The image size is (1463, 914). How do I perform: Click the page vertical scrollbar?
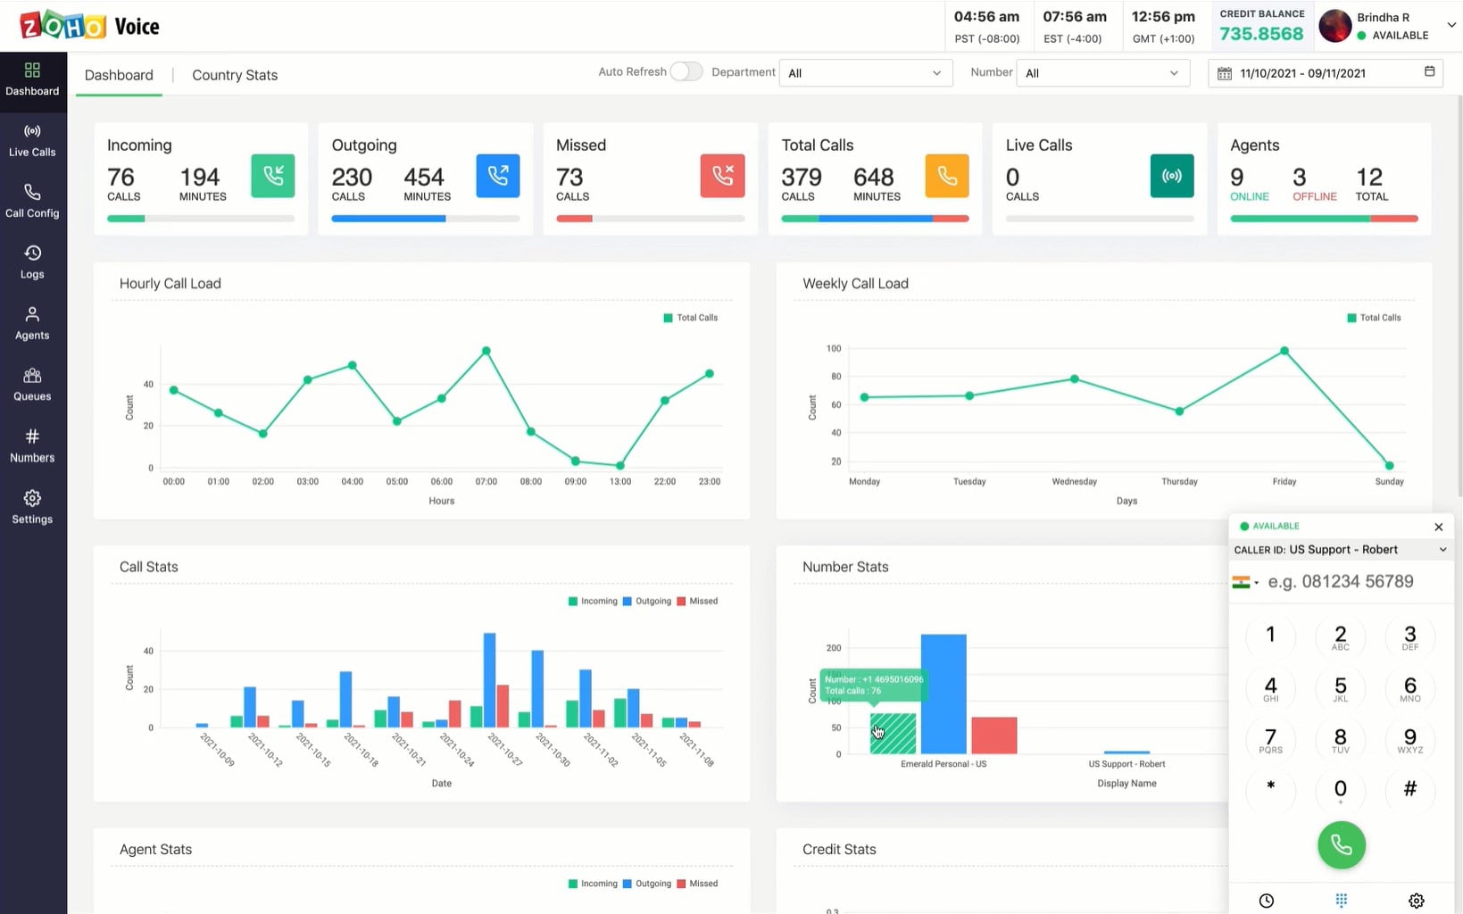[x=1459, y=297]
